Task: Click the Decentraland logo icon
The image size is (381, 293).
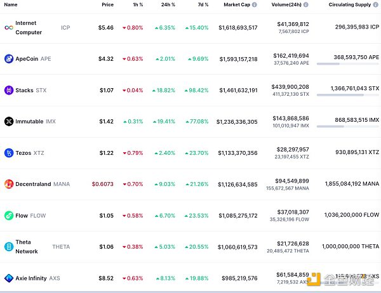Action: [9, 184]
